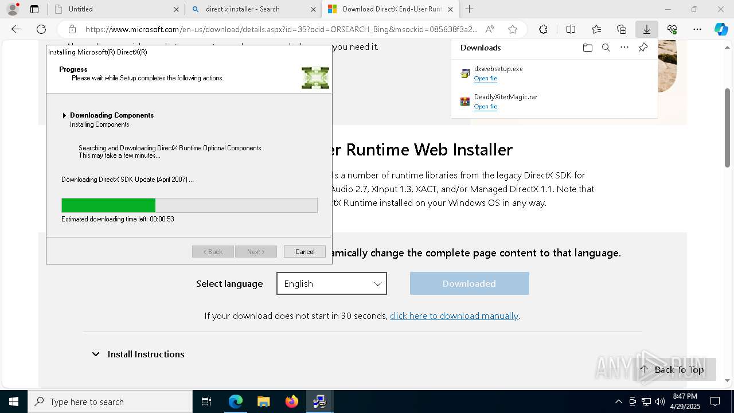The image size is (734, 413).
Task: Open file link under DeadlyXiterMagic.rar
Action: click(x=486, y=107)
